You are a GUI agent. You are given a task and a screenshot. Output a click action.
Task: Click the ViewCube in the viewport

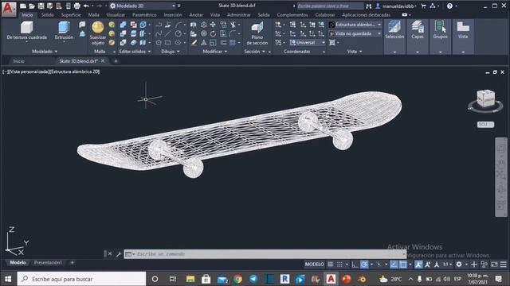pos(485,99)
